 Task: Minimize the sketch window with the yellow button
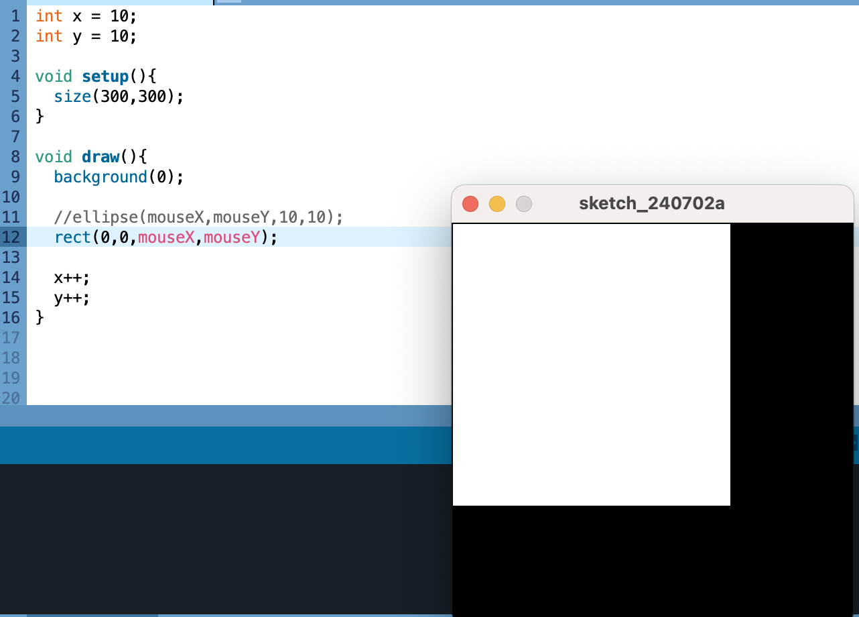pos(497,204)
